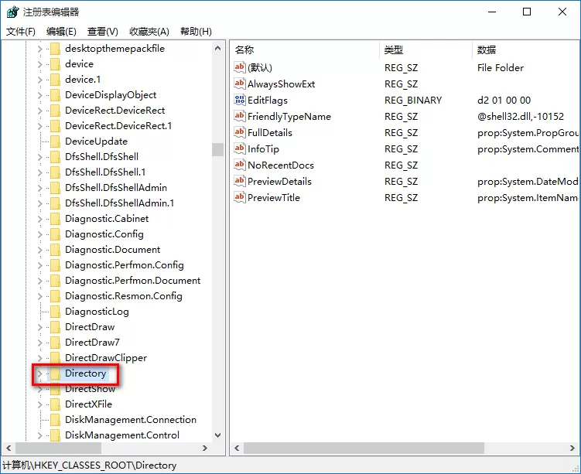Select the NoRecentDocs value name
Screen dimensions: 581x474
tap(281, 165)
